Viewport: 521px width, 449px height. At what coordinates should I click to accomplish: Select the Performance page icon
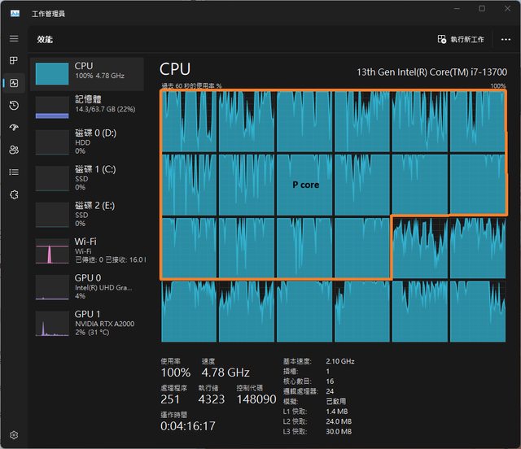pyautogui.click(x=14, y=83)
